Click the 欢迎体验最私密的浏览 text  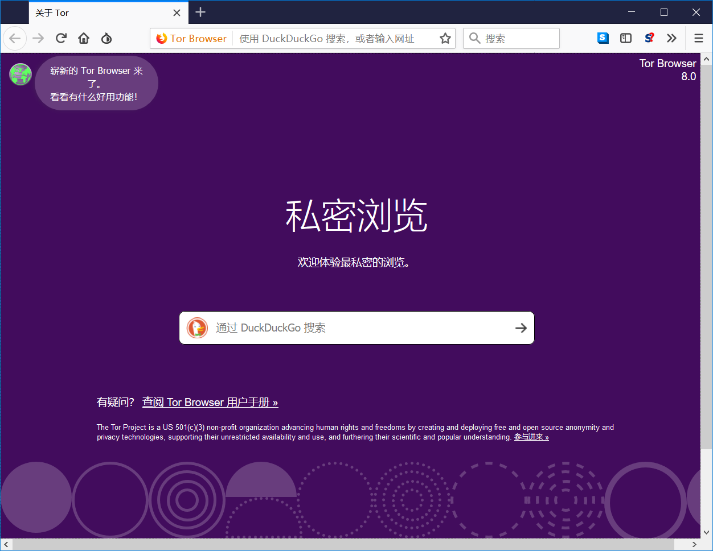[354, 263]
